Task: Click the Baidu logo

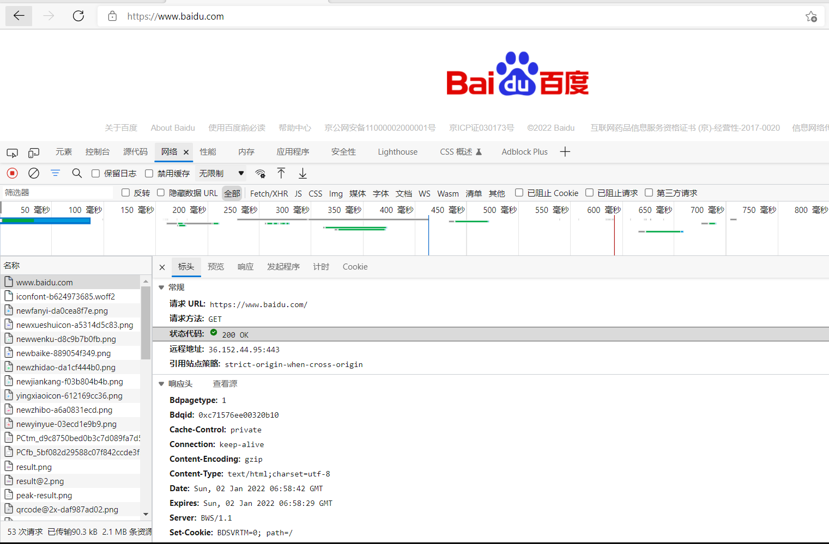Action: coord(517,74)
